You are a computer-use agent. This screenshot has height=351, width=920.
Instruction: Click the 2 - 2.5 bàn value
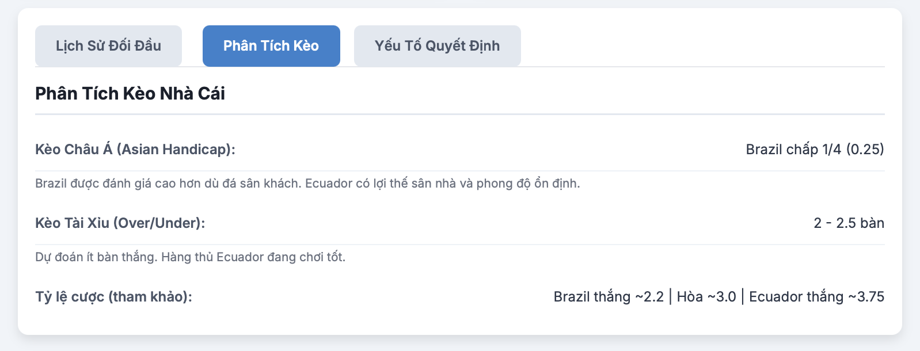click(849, 223)
